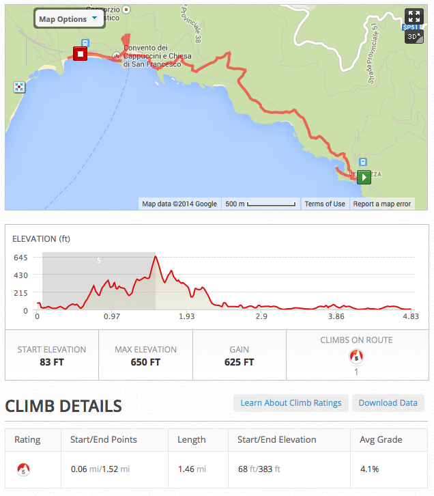434x496 pixels.
Task: Click Report a map error link
Action: tap(382, 204)
